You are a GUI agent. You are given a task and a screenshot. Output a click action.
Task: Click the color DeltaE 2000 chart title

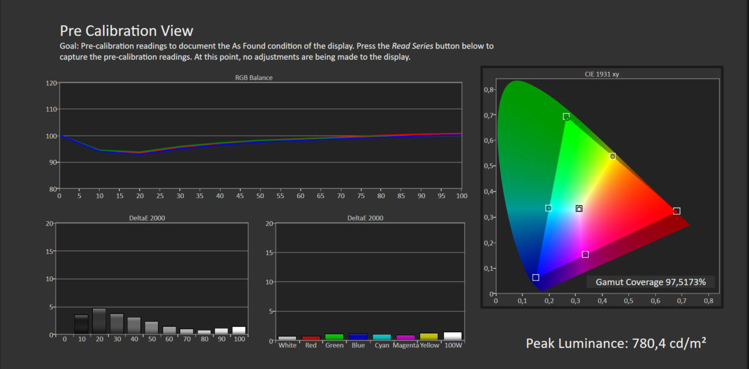365,218
